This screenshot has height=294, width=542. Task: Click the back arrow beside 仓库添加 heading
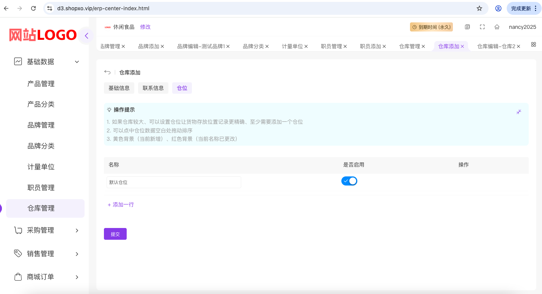point(107,72)
